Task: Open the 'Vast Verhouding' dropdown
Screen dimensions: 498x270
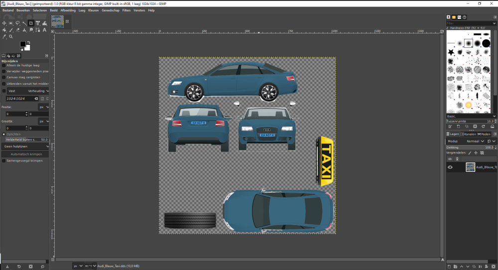Action: [29, 91]
